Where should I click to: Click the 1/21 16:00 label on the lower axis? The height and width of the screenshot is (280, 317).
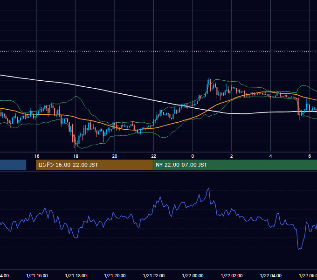37,275
